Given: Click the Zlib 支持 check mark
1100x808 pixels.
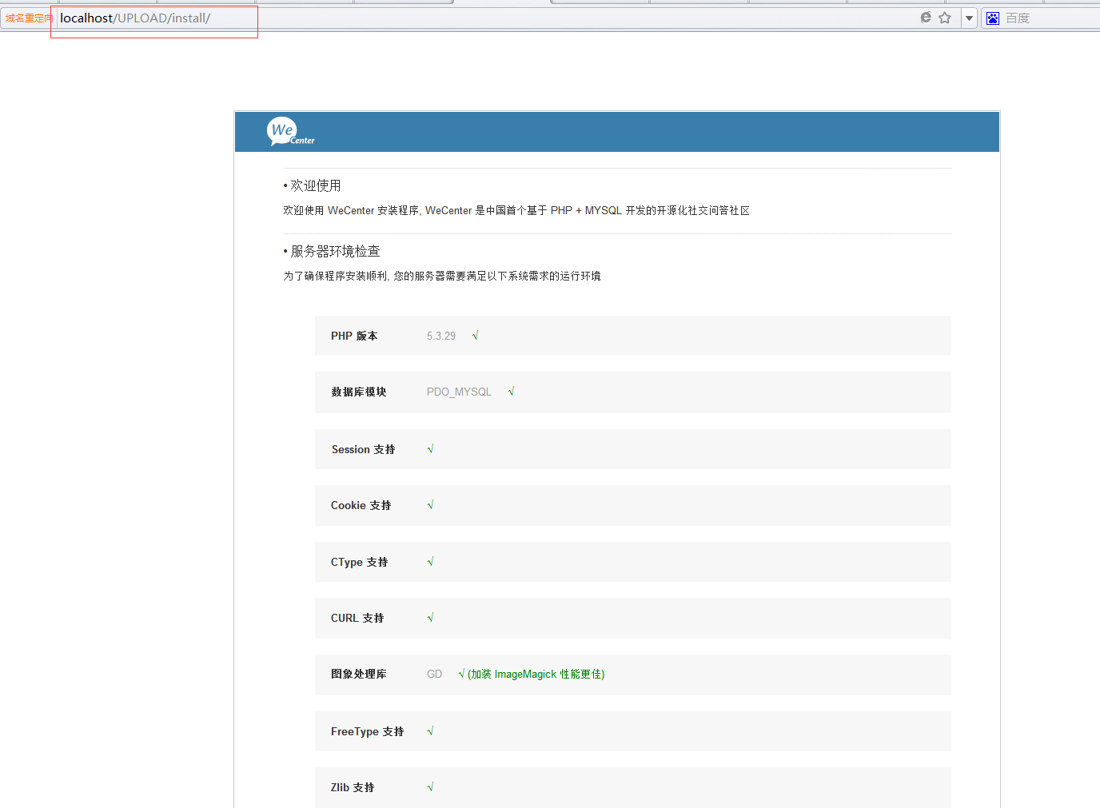Looking at the screenshot, I should pyautogui.click(x=430, y=787).
